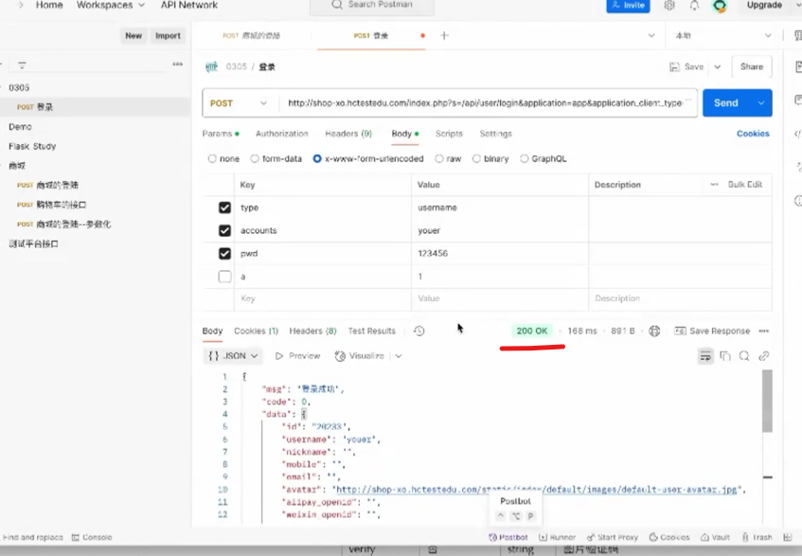Click Save Response button
Screen dimensions: 802x556
pyautogui.click(x=712, y=331)
